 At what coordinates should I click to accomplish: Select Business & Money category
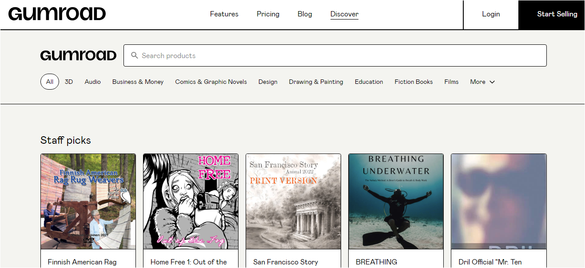(x=138, y=82)
